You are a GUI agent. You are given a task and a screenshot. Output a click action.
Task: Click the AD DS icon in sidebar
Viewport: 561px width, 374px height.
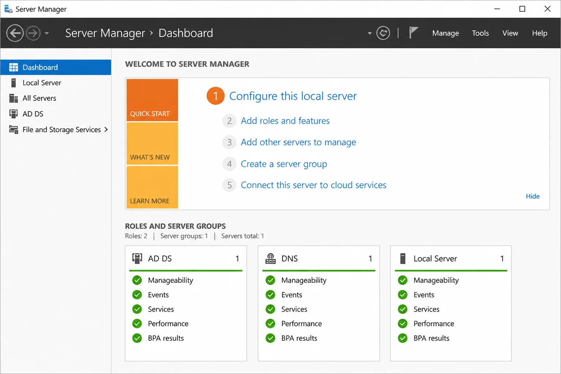[x=14, y=114]
